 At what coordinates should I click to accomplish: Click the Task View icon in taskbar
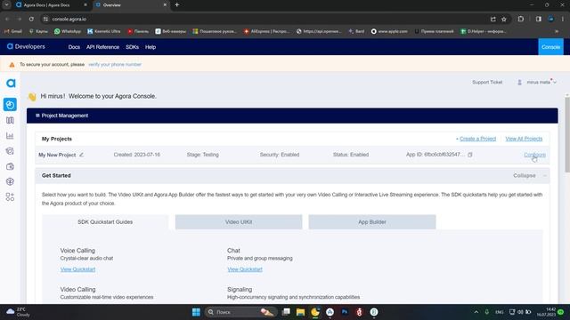(286, 312)
